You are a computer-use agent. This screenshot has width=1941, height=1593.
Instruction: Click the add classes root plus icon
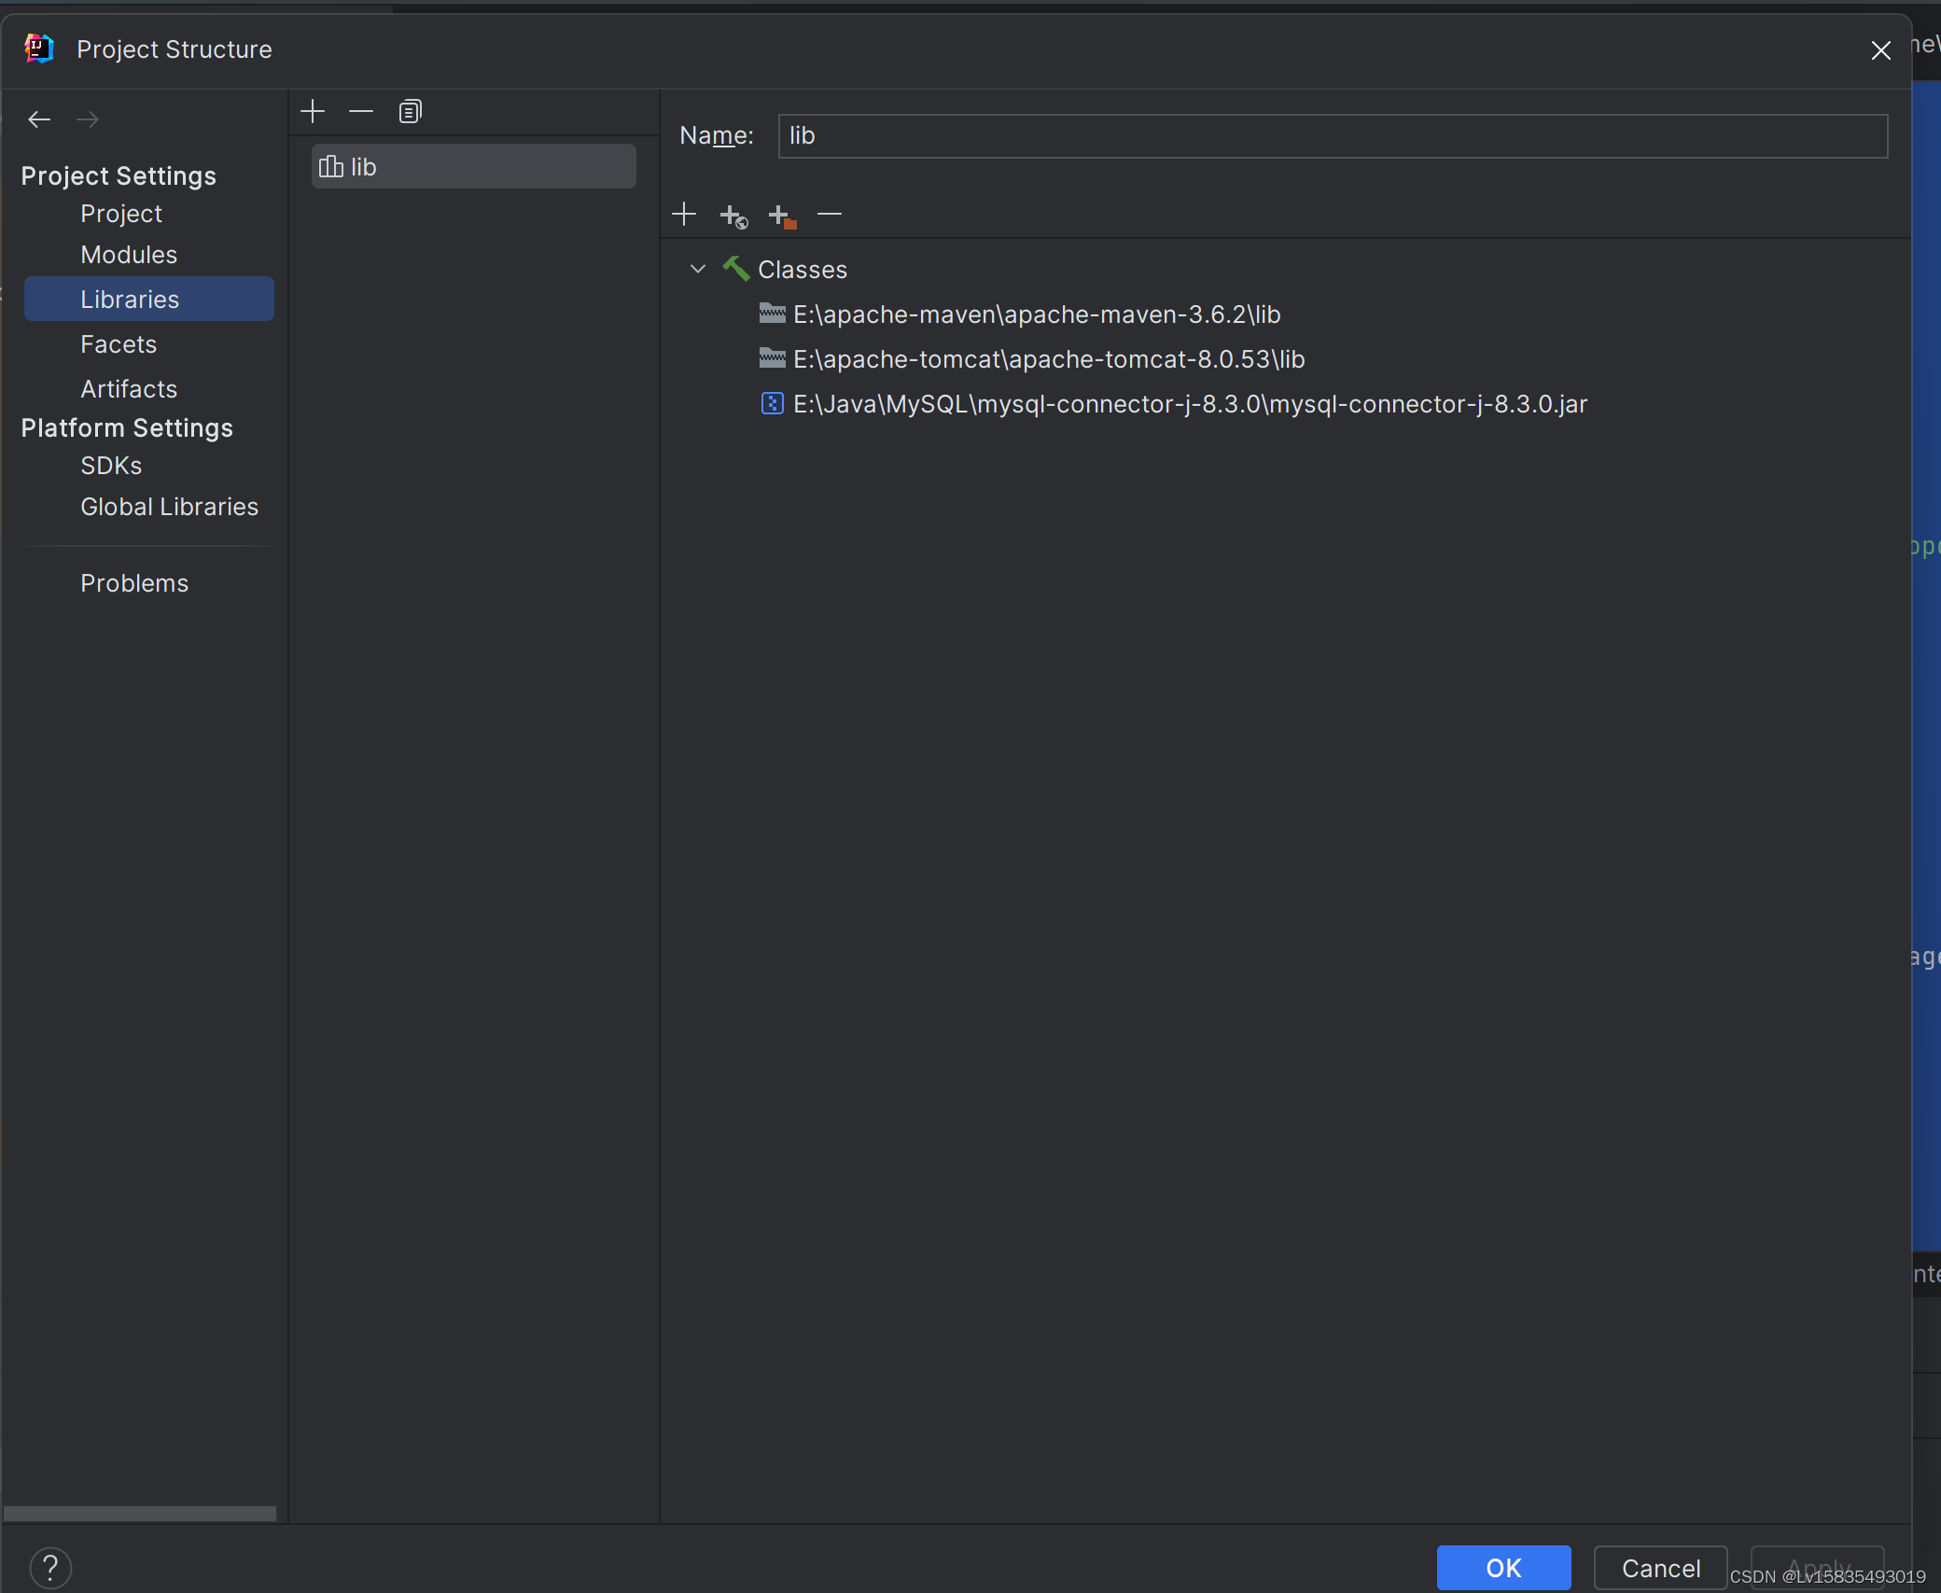coord(684,215)
